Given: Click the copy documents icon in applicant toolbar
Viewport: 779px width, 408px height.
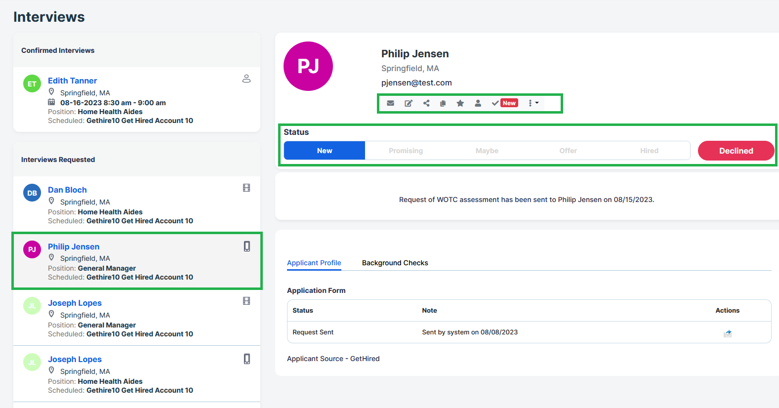Looking at the screenshot, I should click(x=443, y=103).
